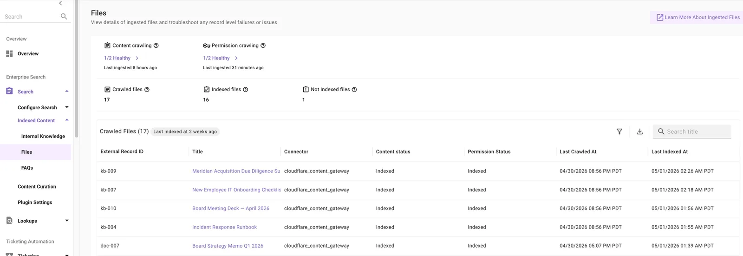This screenshot has width=743, height=256.
Task: Click the Last Indexed At header
Action: [x=669, y=151]
